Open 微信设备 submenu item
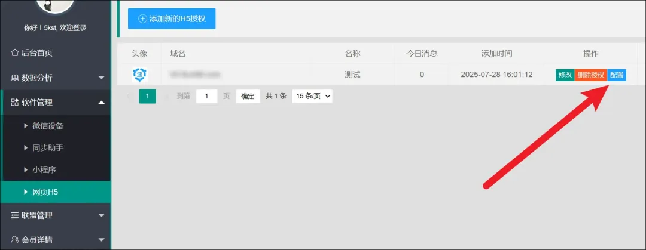 [x=55, y=126]
